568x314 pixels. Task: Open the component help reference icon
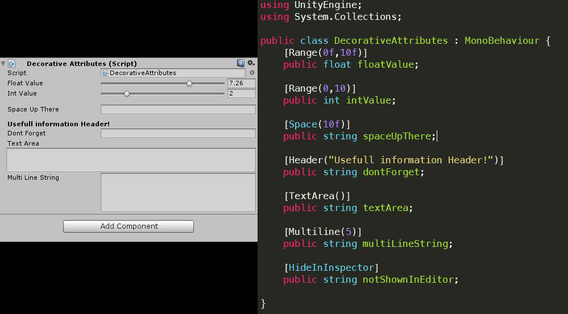[x=241, y=63]
